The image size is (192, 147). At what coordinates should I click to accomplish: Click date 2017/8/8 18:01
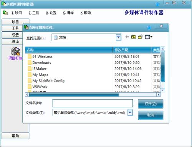pyautogui.click(x=127, y=57)
